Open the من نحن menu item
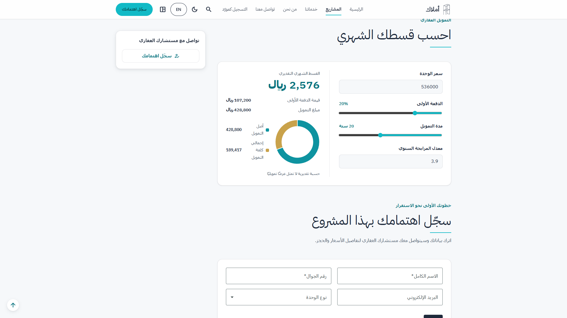This screenshot has height=318, width=567. click(x=290, y=9)
